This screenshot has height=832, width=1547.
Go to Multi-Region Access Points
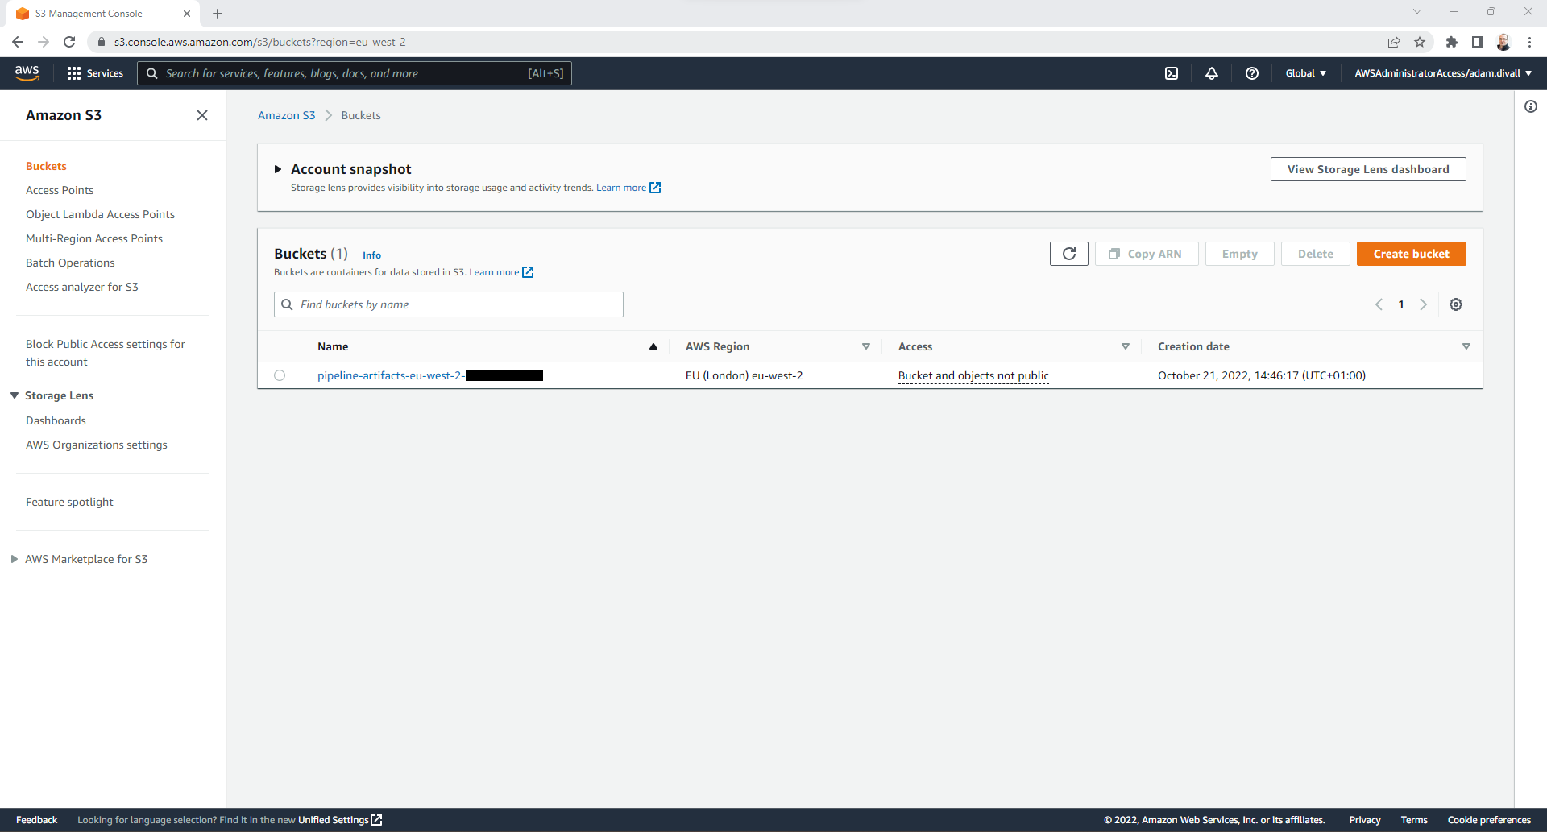(94, 238)
